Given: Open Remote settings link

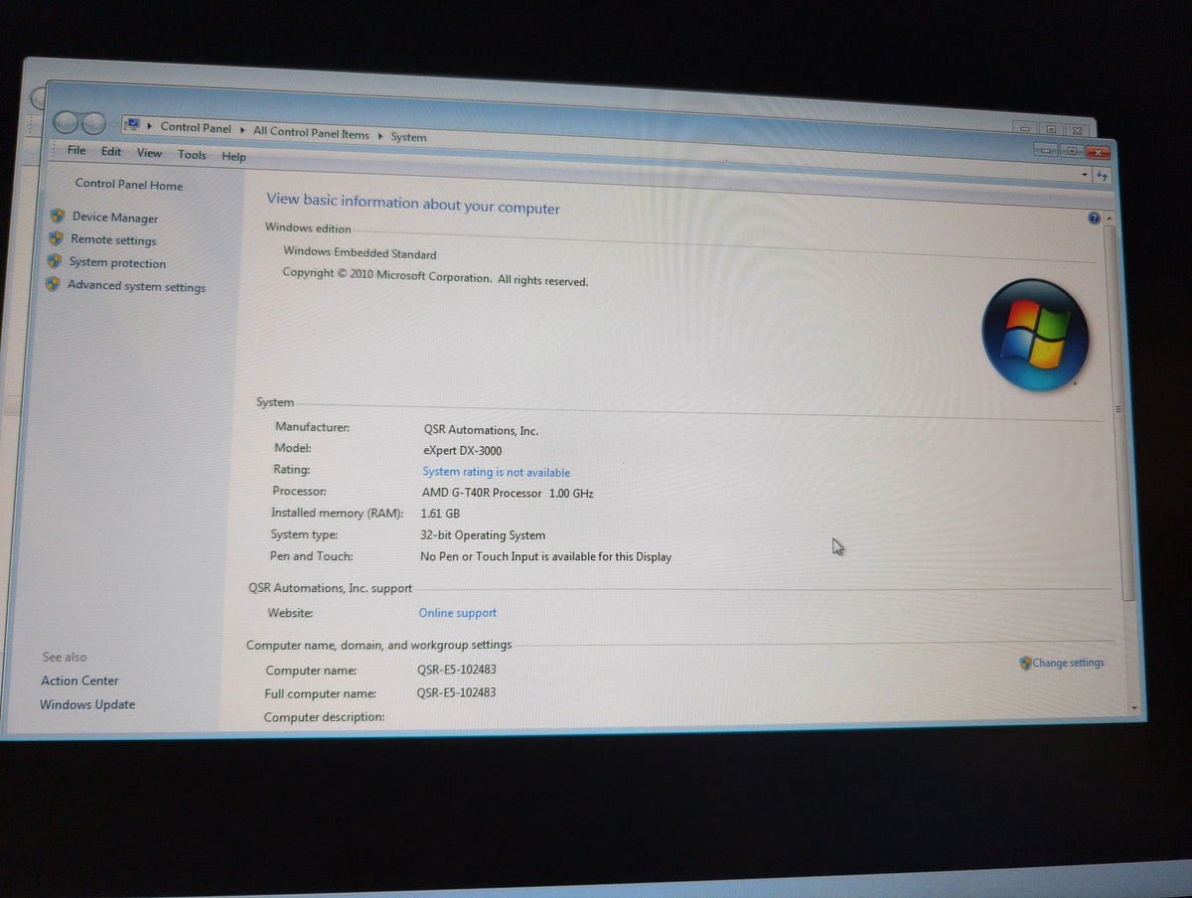Looking at the screenshot, I should click(x=113, y=240).
